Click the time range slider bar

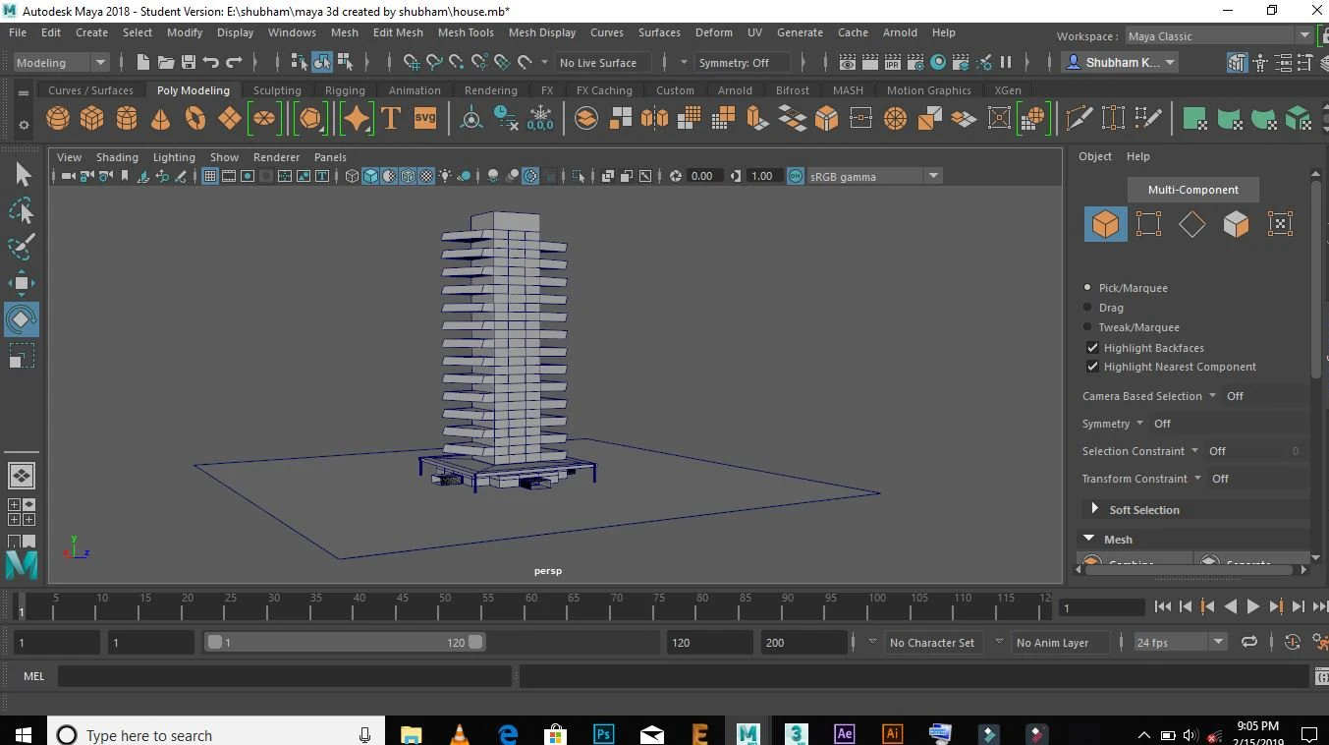point(345,642)
